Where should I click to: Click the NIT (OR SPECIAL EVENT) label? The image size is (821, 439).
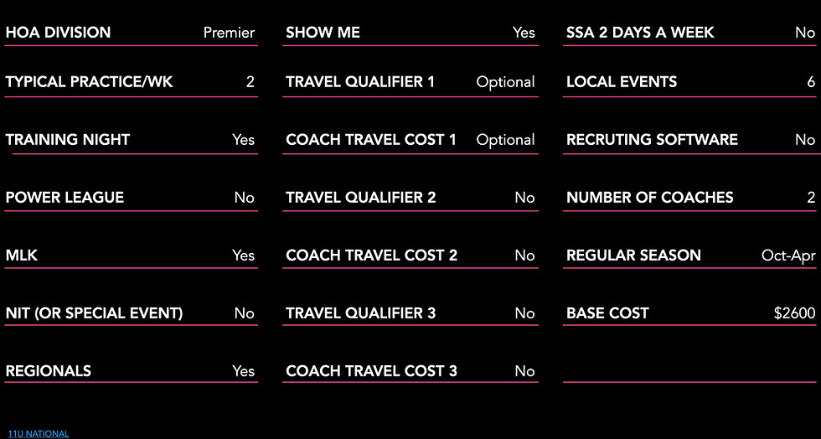[x=94, y=313]
